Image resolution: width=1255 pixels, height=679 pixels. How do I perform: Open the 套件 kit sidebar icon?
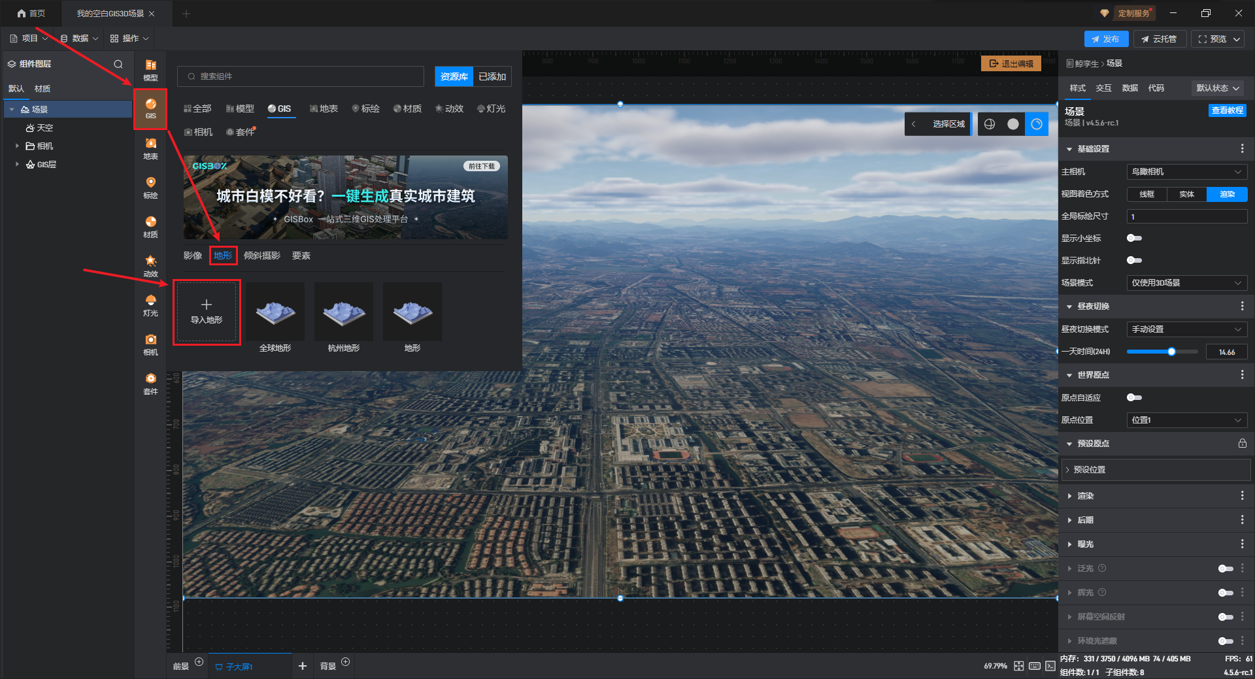(x=150, y=383)
